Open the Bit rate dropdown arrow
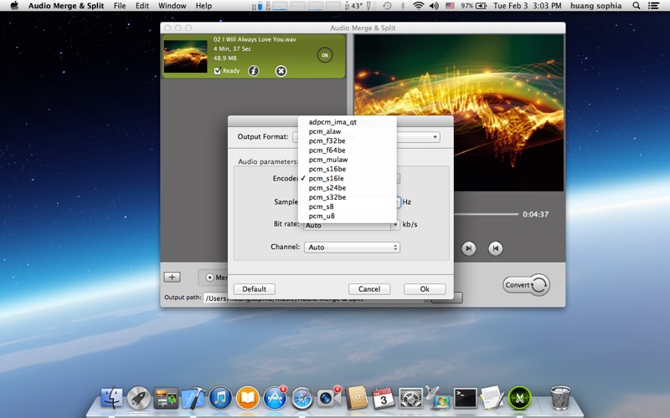The image size is (670, 418). 394,225
